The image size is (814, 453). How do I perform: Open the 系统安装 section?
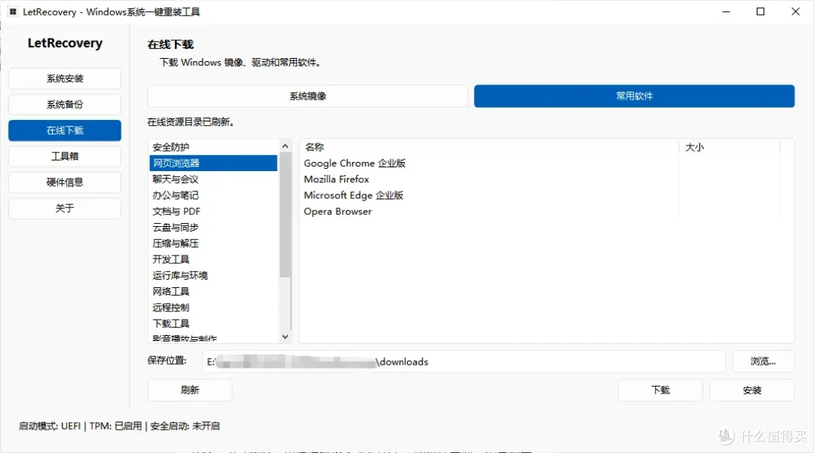pyautogui.click(x=65, y=78)
